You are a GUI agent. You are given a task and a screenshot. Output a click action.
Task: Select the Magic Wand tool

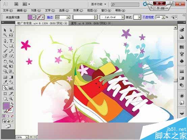(5, 35)
